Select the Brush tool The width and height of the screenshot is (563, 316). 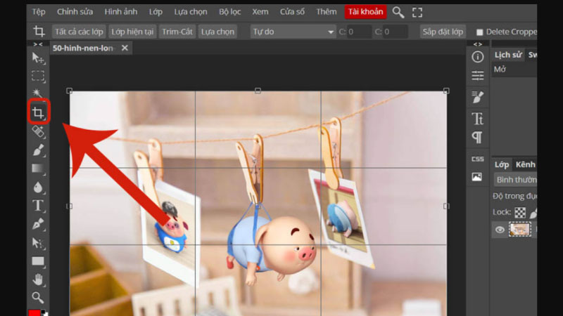[38, 150]
